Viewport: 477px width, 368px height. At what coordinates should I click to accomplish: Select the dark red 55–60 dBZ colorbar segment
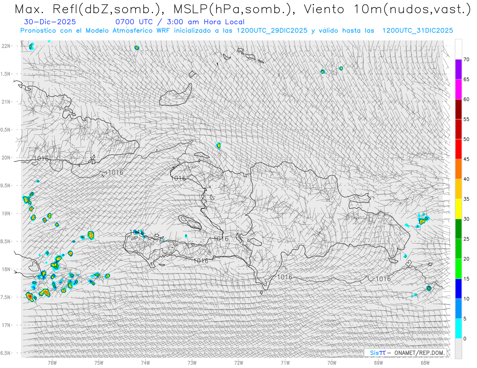(458, 109)
